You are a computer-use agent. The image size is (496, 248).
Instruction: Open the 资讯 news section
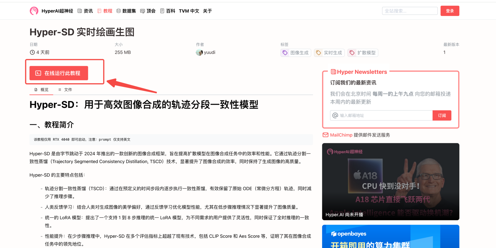85,11
